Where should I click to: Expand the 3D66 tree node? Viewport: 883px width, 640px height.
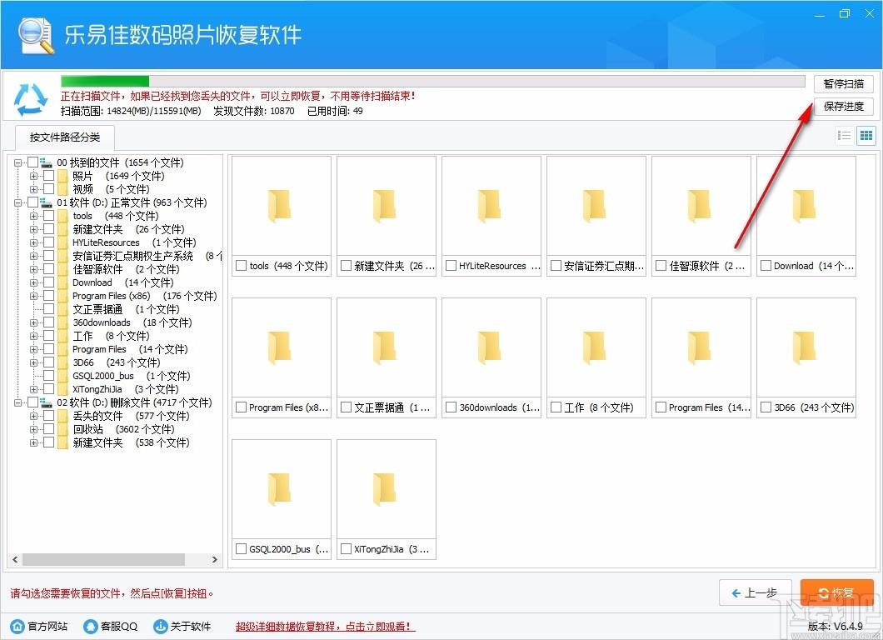pos(34,362)
